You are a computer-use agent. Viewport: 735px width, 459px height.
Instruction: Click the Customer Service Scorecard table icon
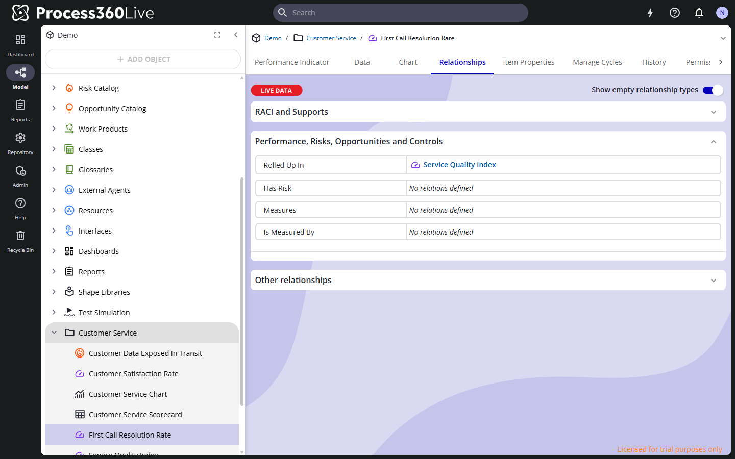80,414
